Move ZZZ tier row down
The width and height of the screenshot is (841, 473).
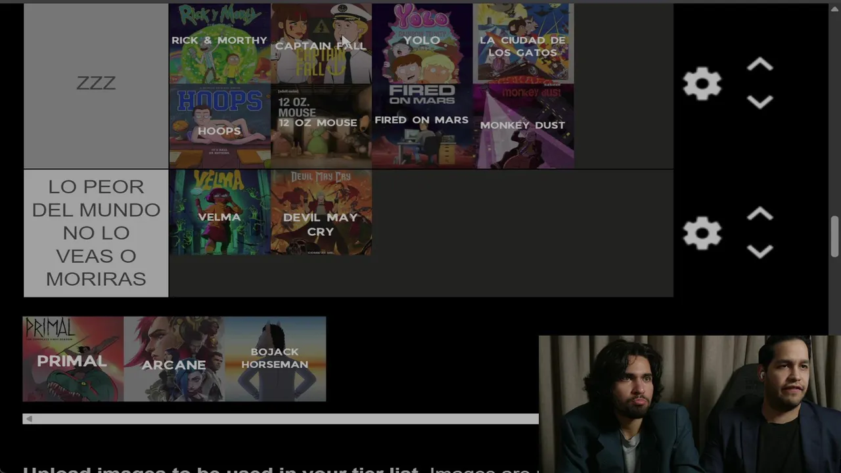click(x=760, y=102)
